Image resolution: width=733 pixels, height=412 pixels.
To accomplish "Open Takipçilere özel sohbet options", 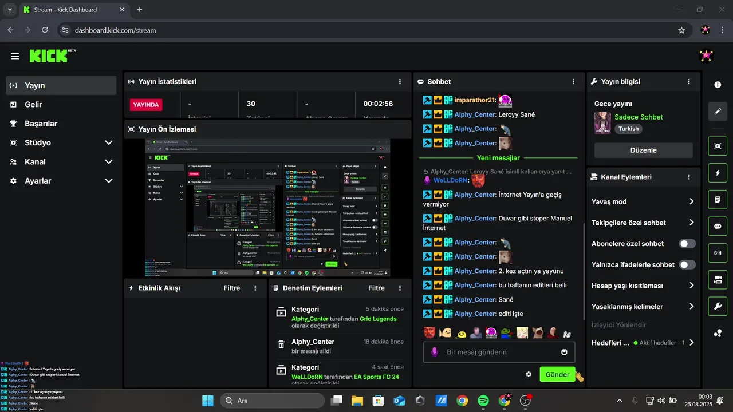I will pyautogui.click(x=692, y=223).
